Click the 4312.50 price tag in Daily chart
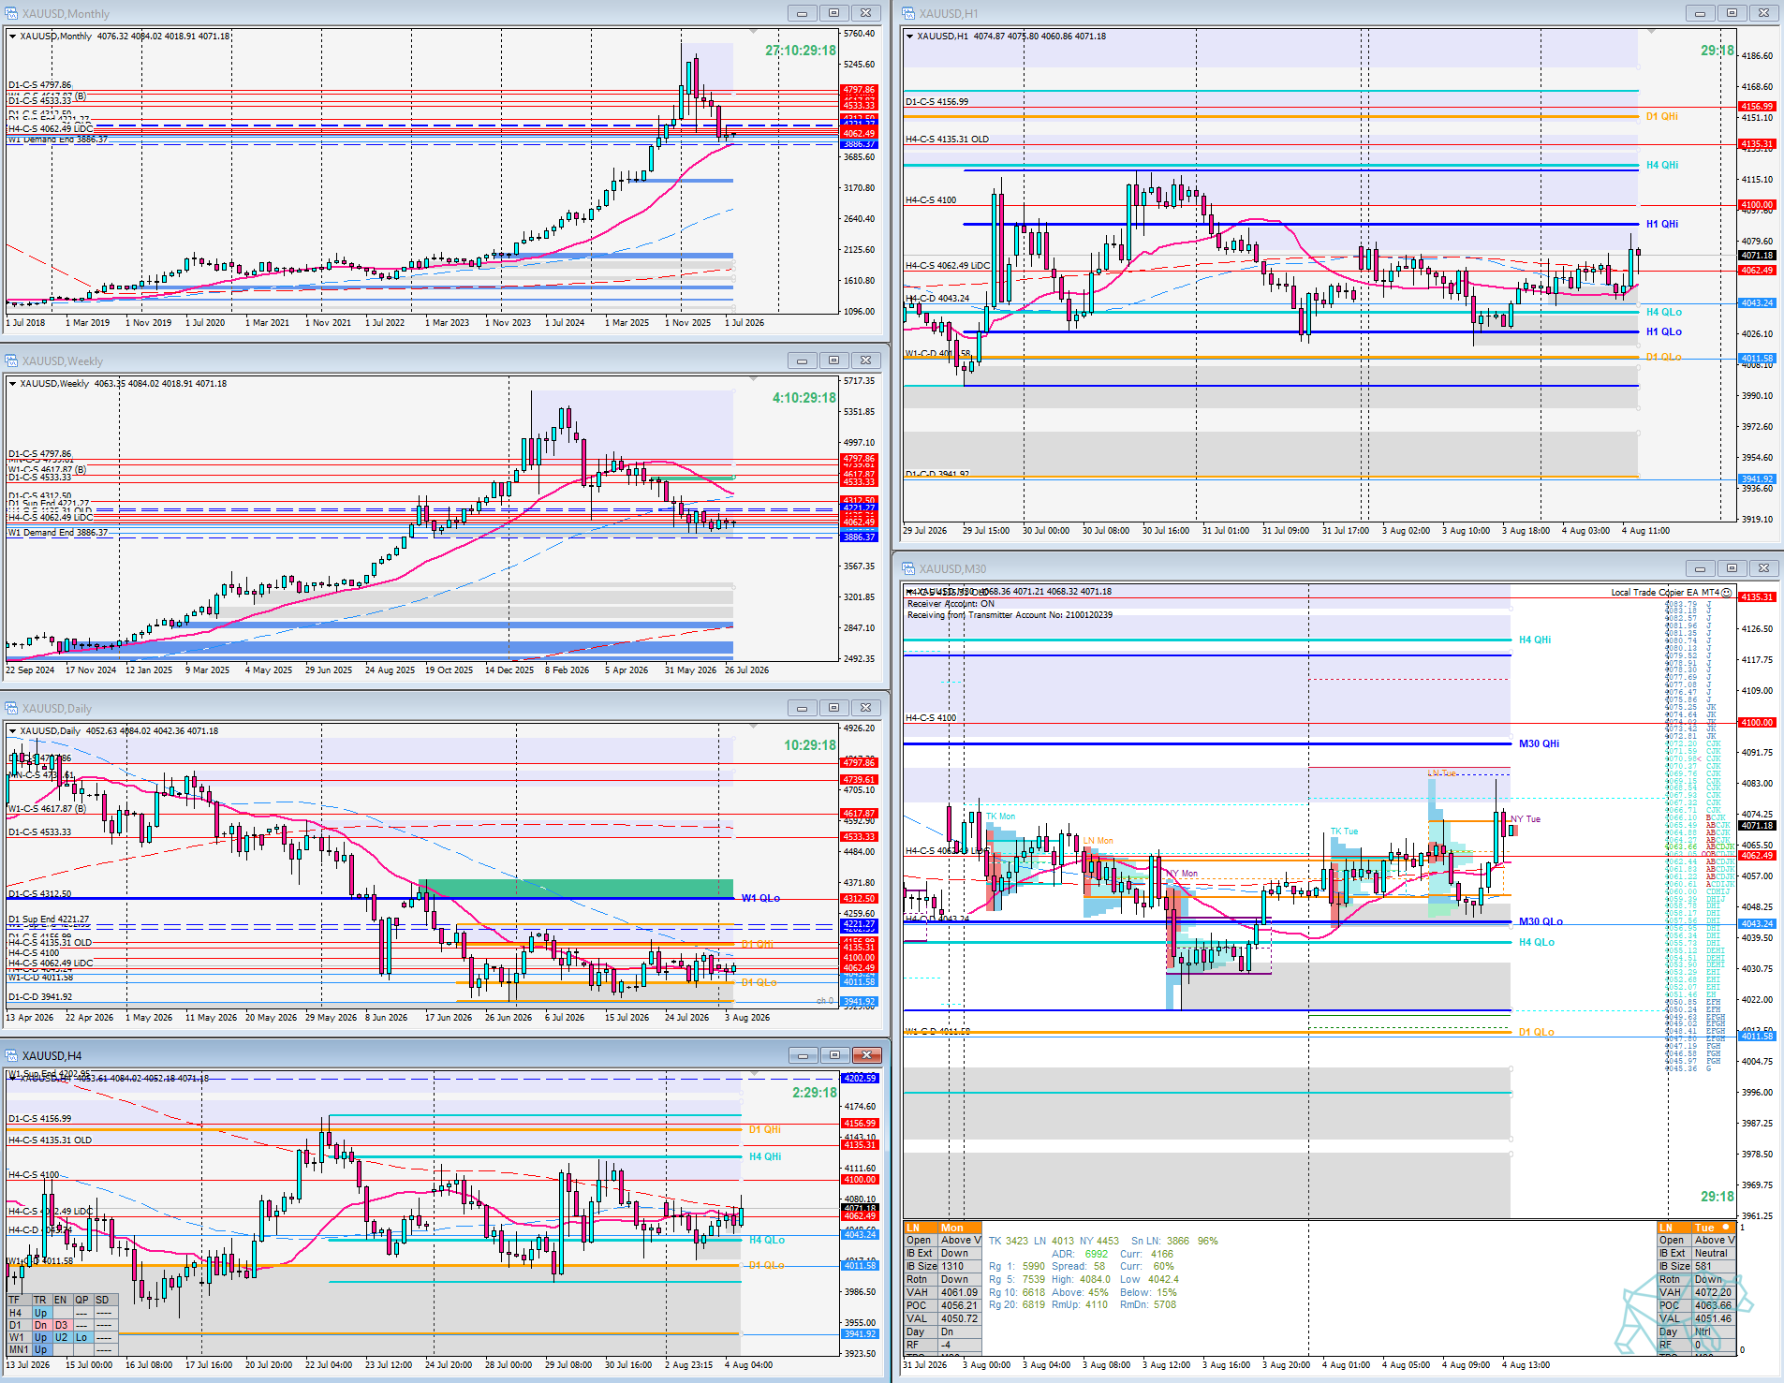This screenshot has width=1784, height=1383. click(x=860, y=899)
